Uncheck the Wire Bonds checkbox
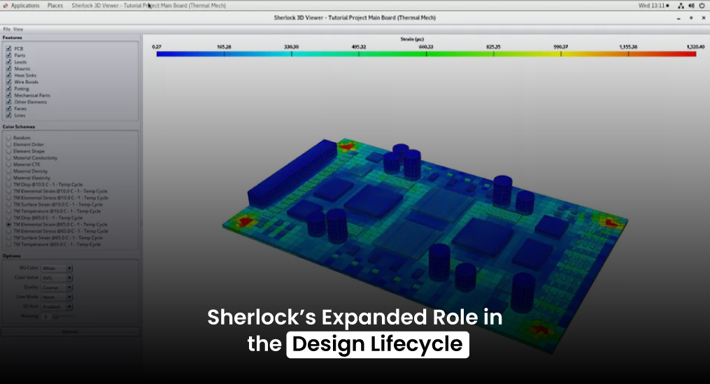Image resolution: width=710 pixels, height=384 pixels. pyautogui.click(x=8, y=82)
